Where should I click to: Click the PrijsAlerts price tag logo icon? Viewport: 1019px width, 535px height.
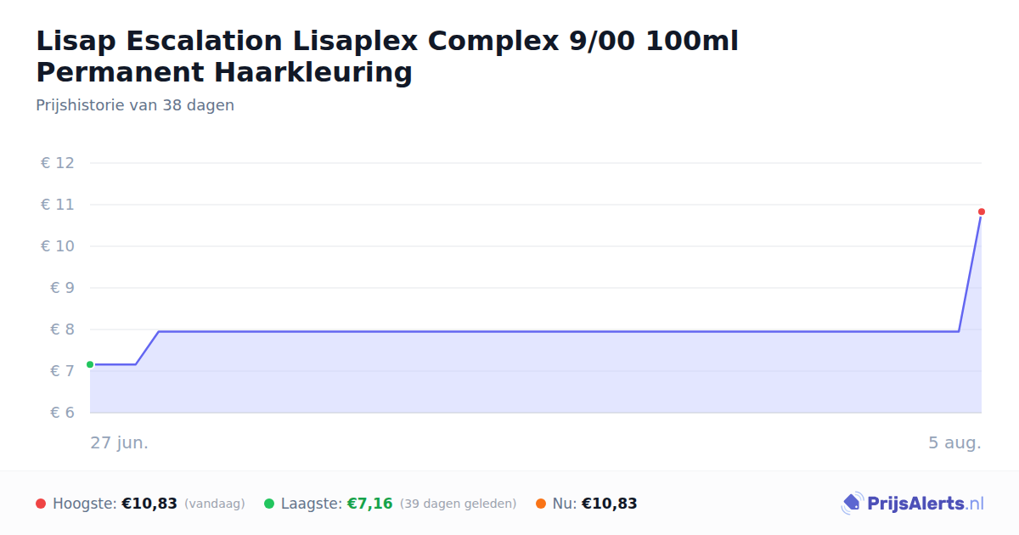[x=852, y=504]
